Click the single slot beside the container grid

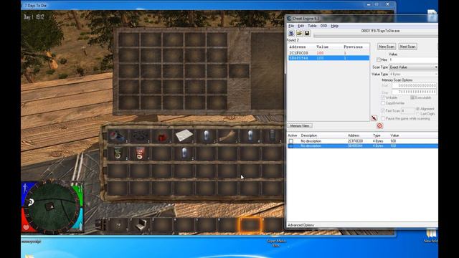coord(239,71)
